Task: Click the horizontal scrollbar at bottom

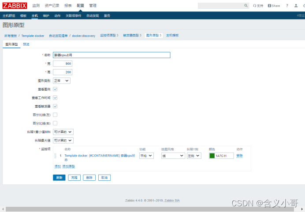Action: [x=150, y=209]
